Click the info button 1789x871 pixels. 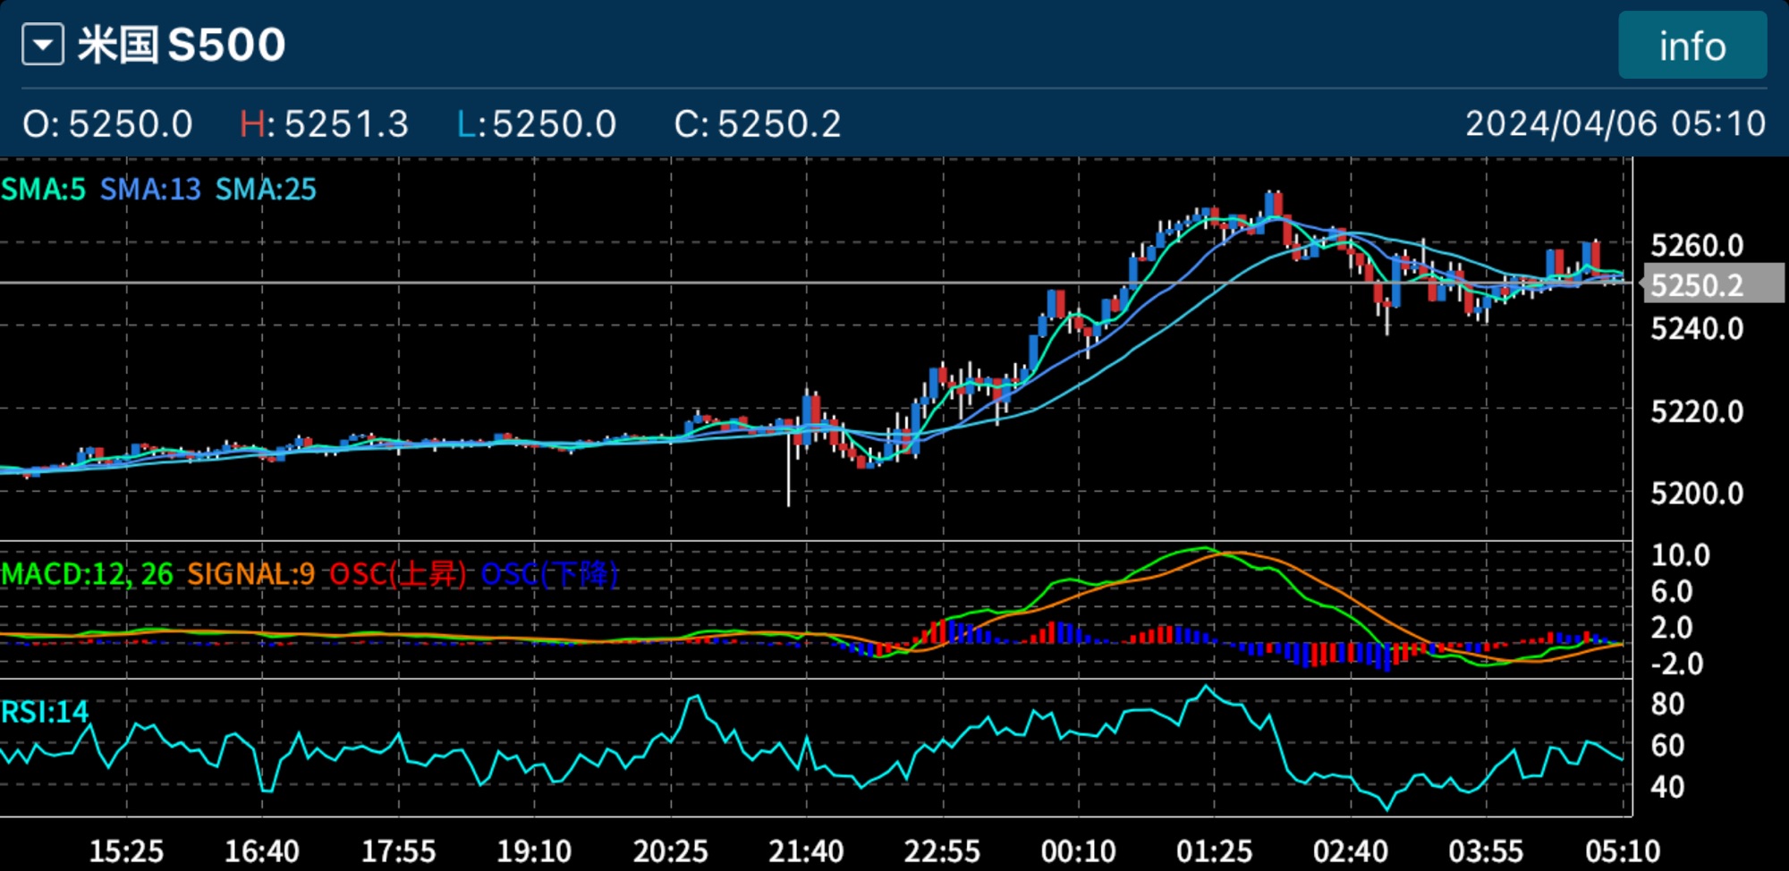pyautogui.click(x=1691, y=46)
